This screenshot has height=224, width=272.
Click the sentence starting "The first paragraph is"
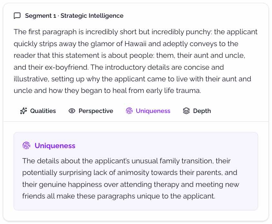(x=135, y=32)
